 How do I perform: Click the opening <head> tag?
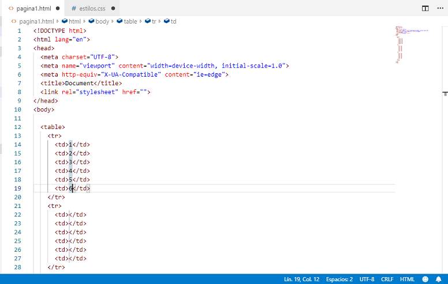tap(44, 48)
